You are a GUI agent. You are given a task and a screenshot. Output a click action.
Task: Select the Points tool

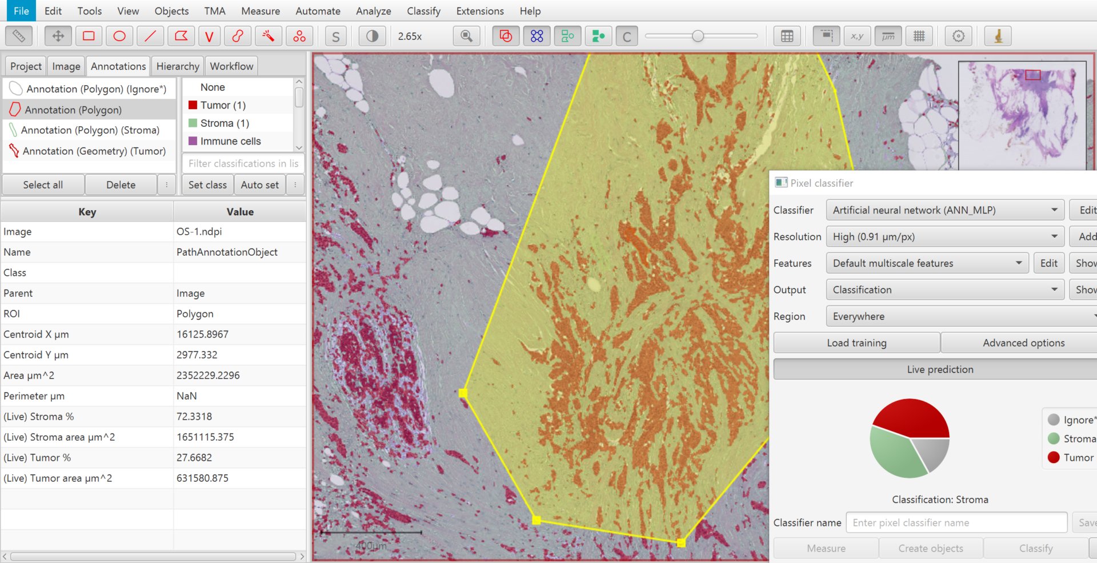299,36
